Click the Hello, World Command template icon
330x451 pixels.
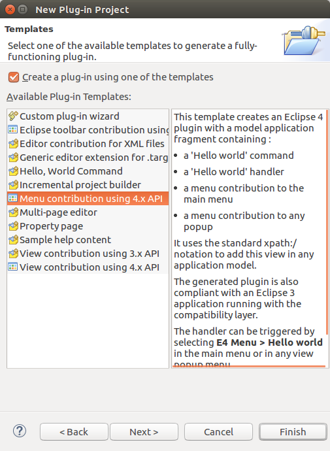coord(13,171)
